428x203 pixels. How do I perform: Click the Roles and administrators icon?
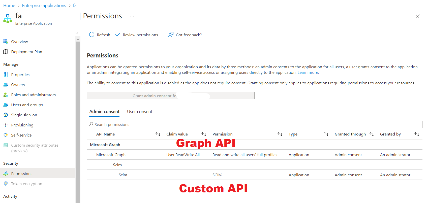coord(6,95)
